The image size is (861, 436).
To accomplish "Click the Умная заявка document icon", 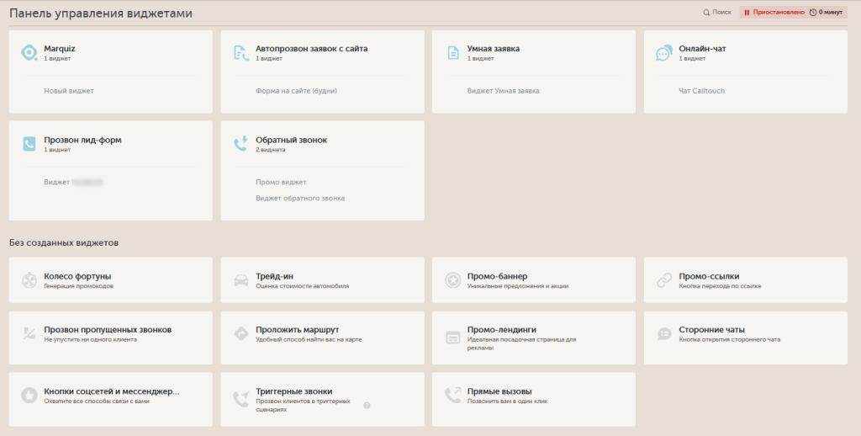I will (452, 52).
